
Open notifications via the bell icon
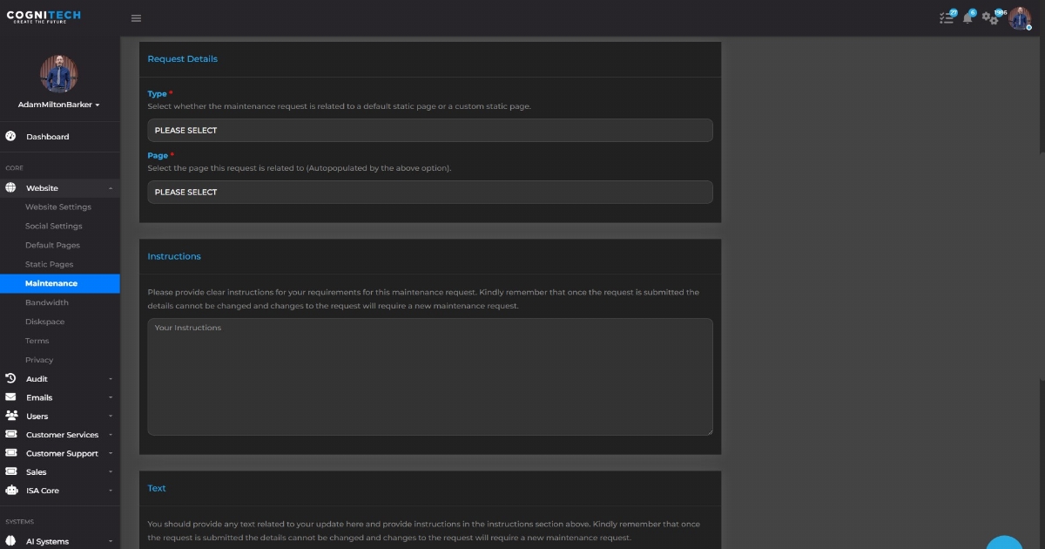click(967, 17)
